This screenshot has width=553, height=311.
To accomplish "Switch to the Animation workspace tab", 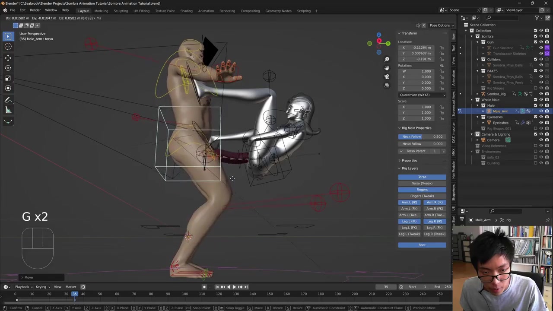I will point(206,11).
